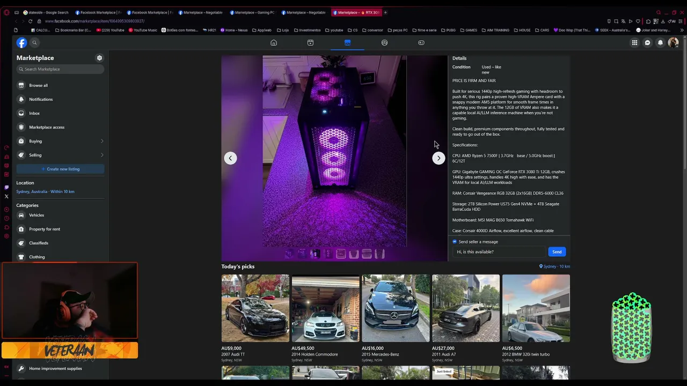This screenshot has height=386, width=687.
Task: Open the Messenger chat icon
Action: [647, 42]
